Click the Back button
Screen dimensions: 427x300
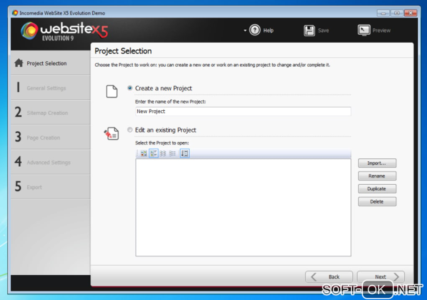tap(329, 277)
